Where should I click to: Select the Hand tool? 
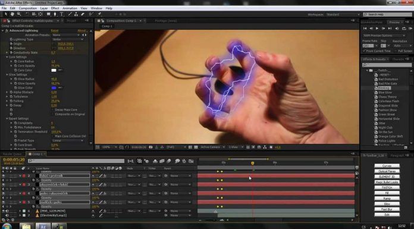tap(12, 14)
